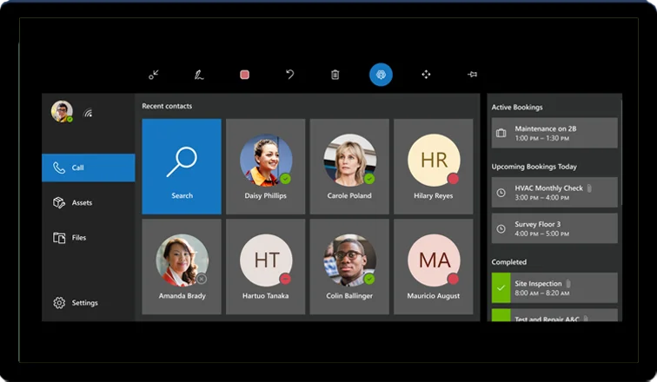
Task: Open the Files tab
Action: click(x=89, y=238)
